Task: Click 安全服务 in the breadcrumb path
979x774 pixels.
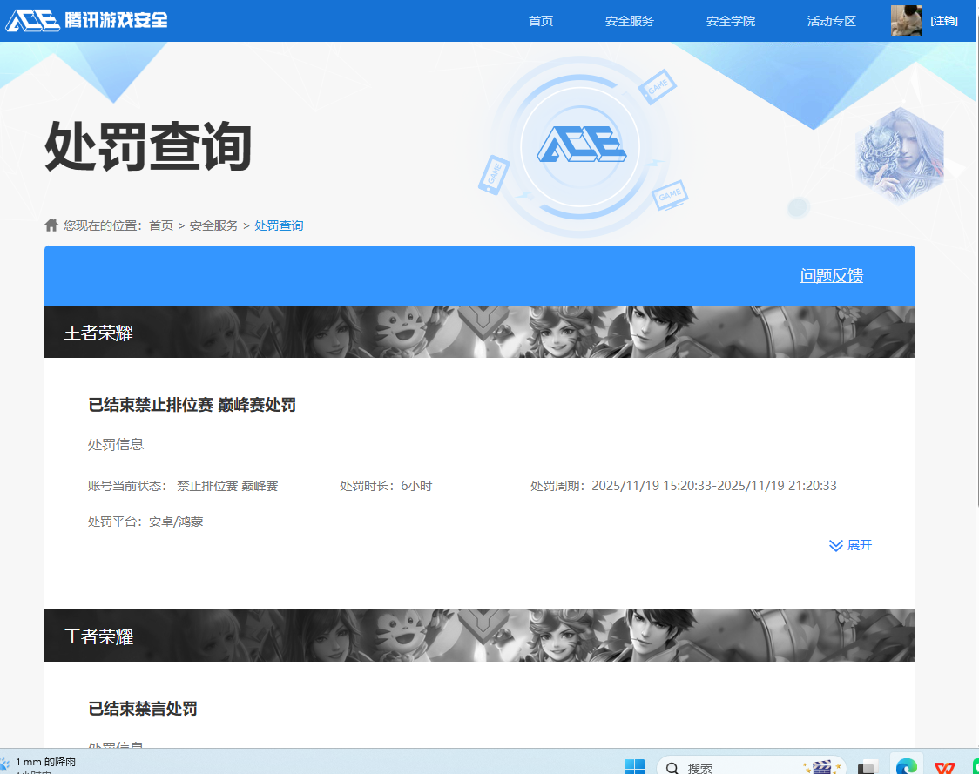Action: tap(213, 225)
